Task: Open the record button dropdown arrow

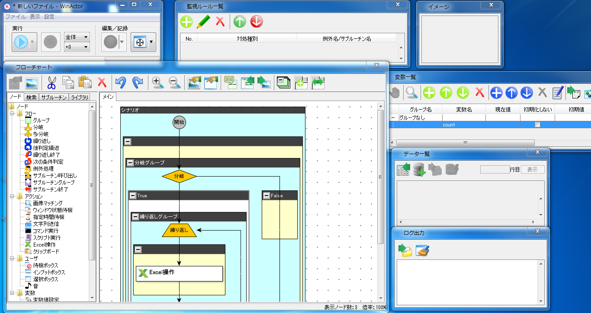Action: point(122,42)
